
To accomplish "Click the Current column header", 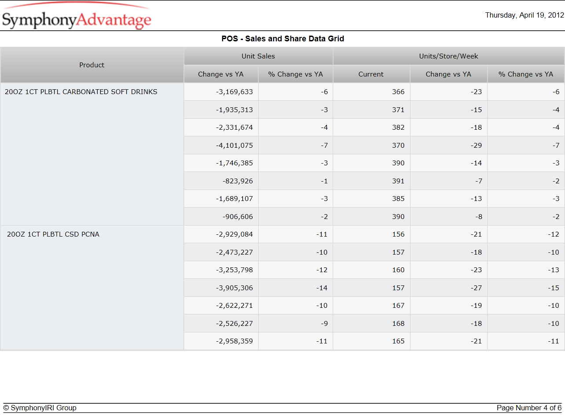I will pyautogui.click(x=371, y=74).
